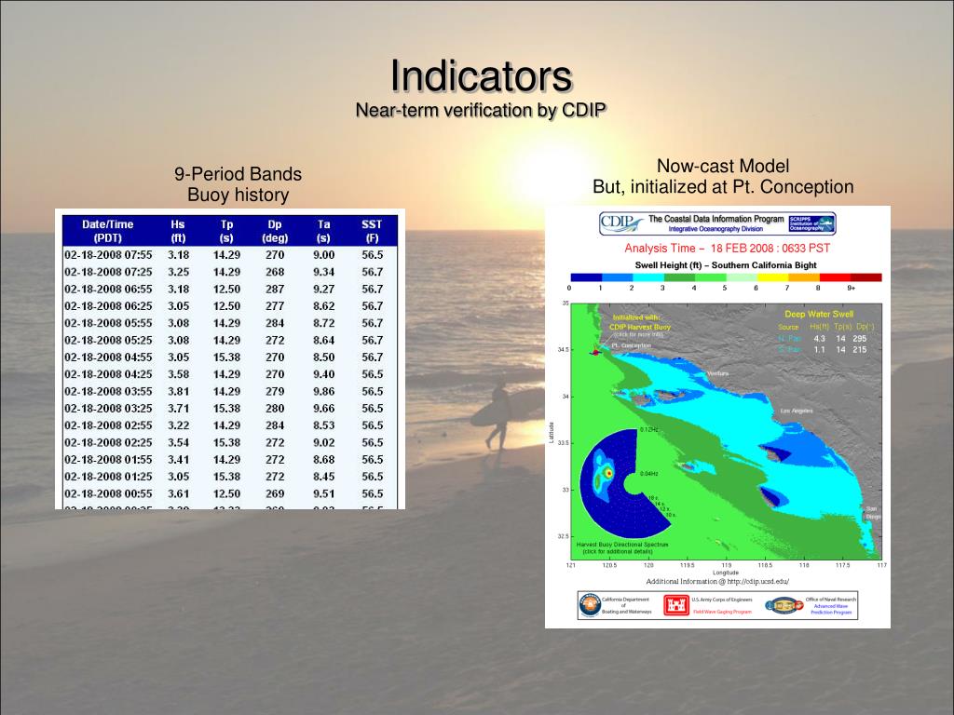
Task: Click the "Integrative Oceanography Division" text
Action: tap(715, 229)
